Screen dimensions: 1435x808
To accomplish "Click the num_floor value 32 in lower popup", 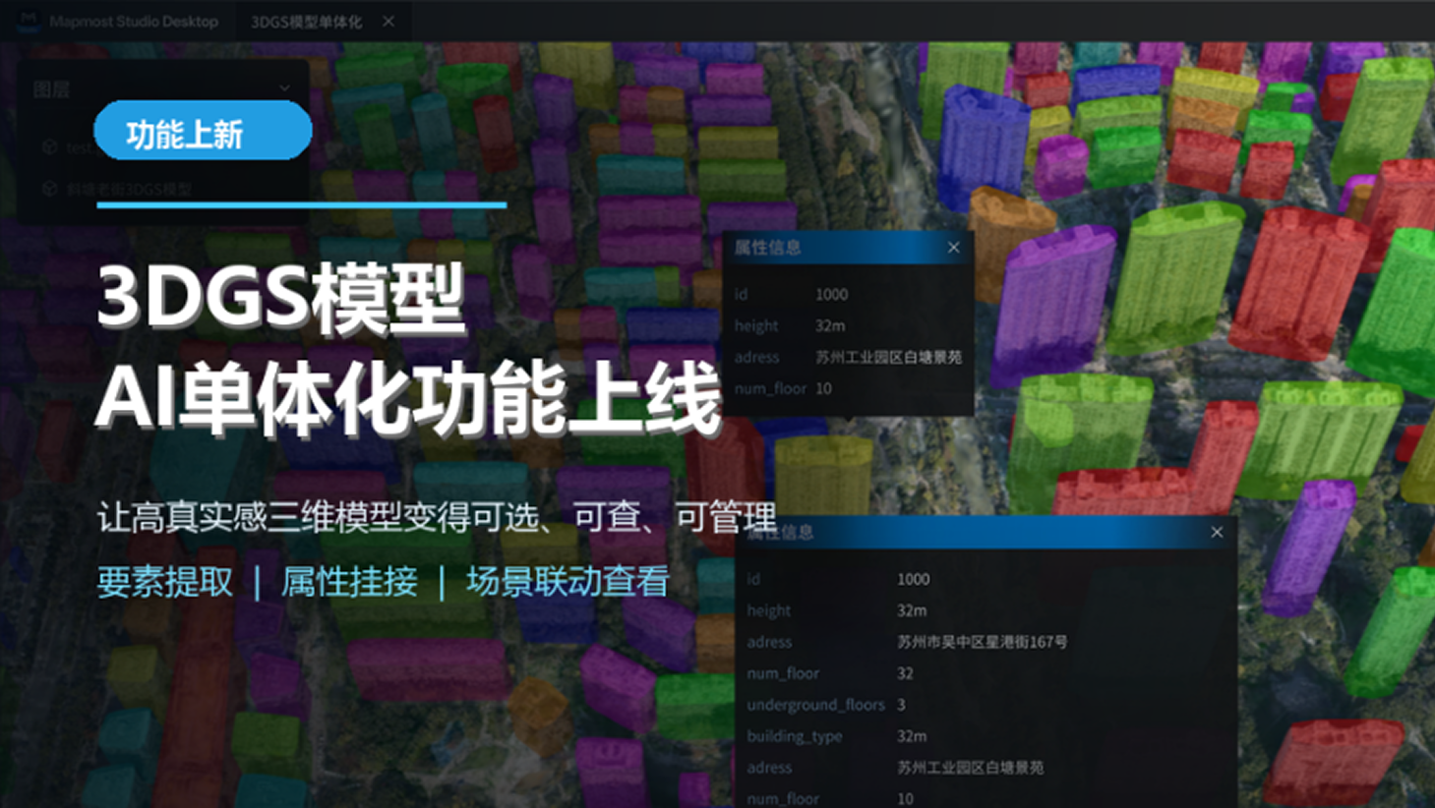I will (905, 673).
